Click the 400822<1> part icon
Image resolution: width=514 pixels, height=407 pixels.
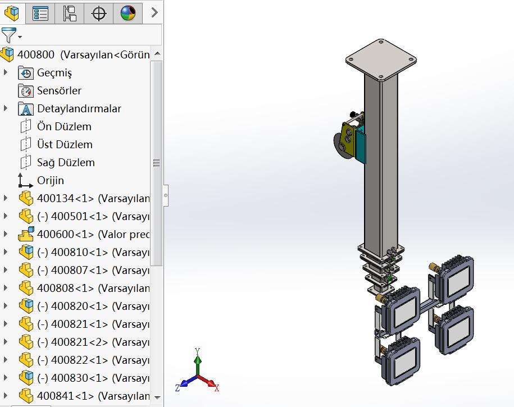26,360
